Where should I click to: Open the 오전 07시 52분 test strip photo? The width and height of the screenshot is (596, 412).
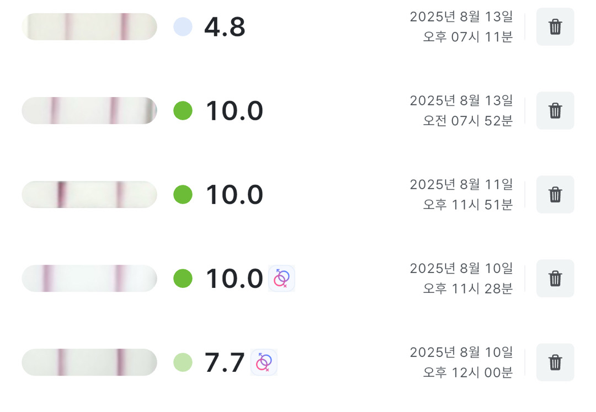[89, 110]
